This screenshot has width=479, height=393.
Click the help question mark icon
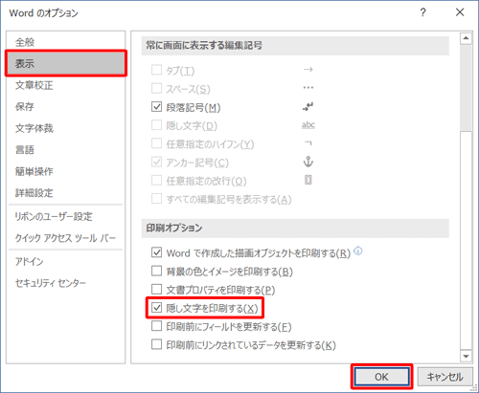[422, 12]
